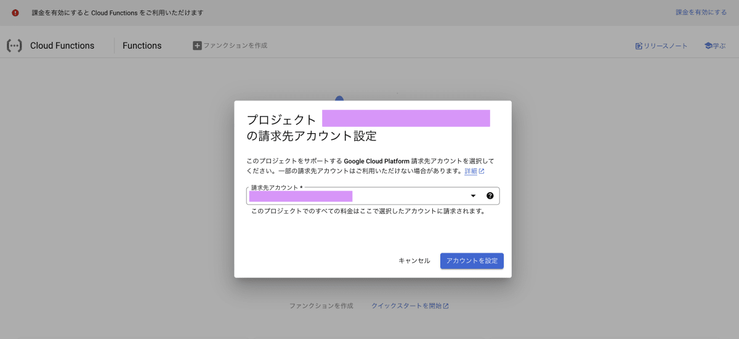The image size is (739, 339).
Task: Open the クイックスタートを開始 link
Action: point(410,306)
